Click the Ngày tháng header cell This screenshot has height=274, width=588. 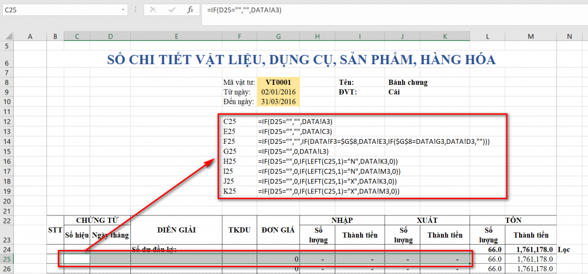click(110, 235)
